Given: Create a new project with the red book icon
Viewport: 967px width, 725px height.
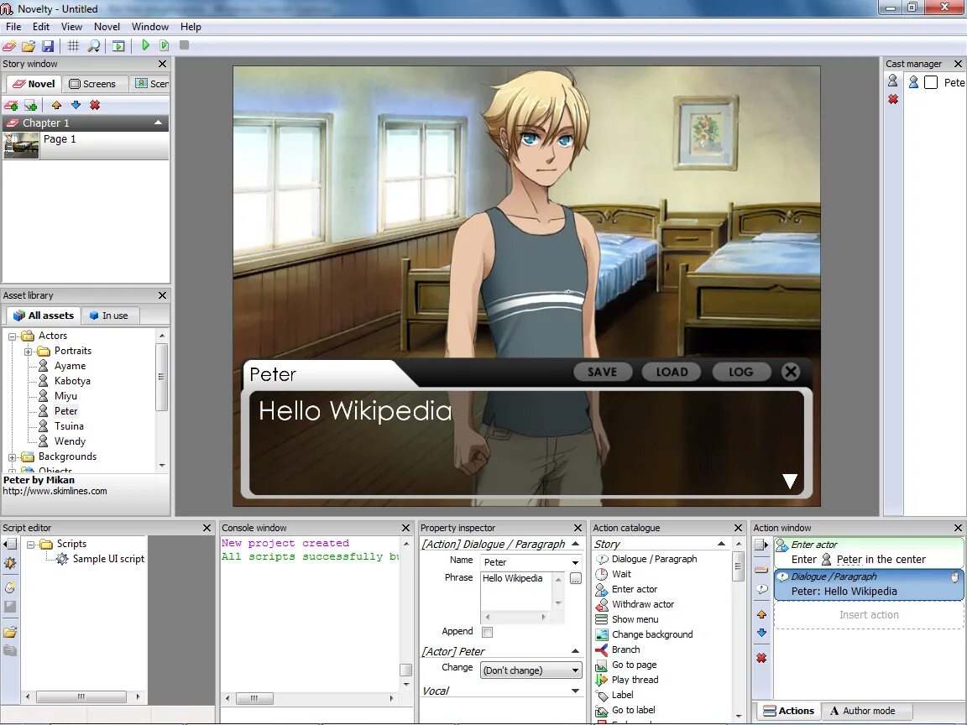Looking at the screenshot, I should click(x=10, y=45).
